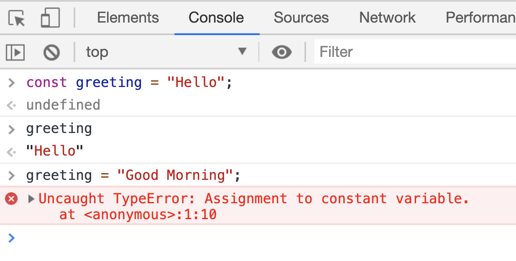The height and width of the screenshot is (261, 516).
Task: Click the red error icon
Action: point(11,198)
